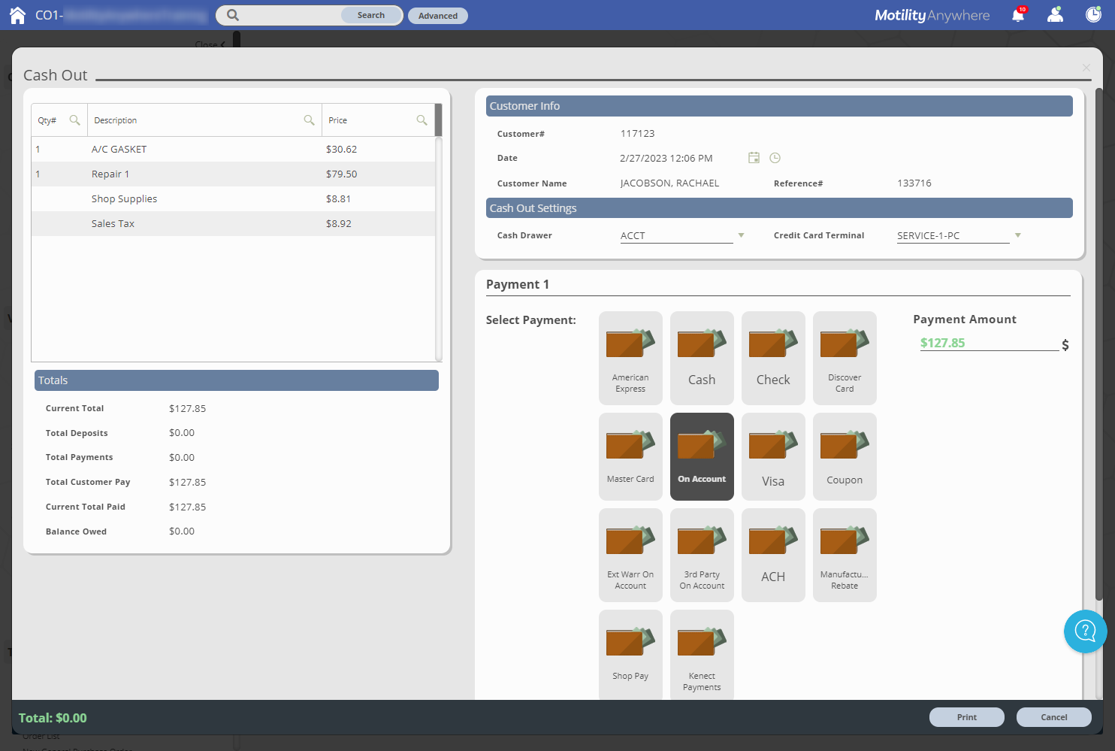Toggle the On Account payment selection
The image size is (1115, 751).
tap(701, 456)
